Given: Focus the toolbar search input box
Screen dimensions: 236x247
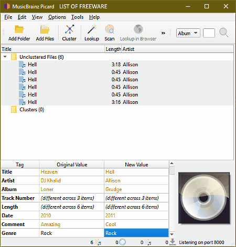Looking at the screenshot, I should 209,33.
